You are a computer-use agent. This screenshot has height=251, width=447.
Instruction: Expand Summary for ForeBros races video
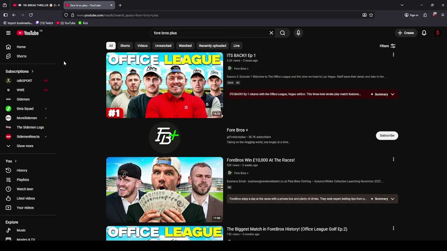pos(383,199)
